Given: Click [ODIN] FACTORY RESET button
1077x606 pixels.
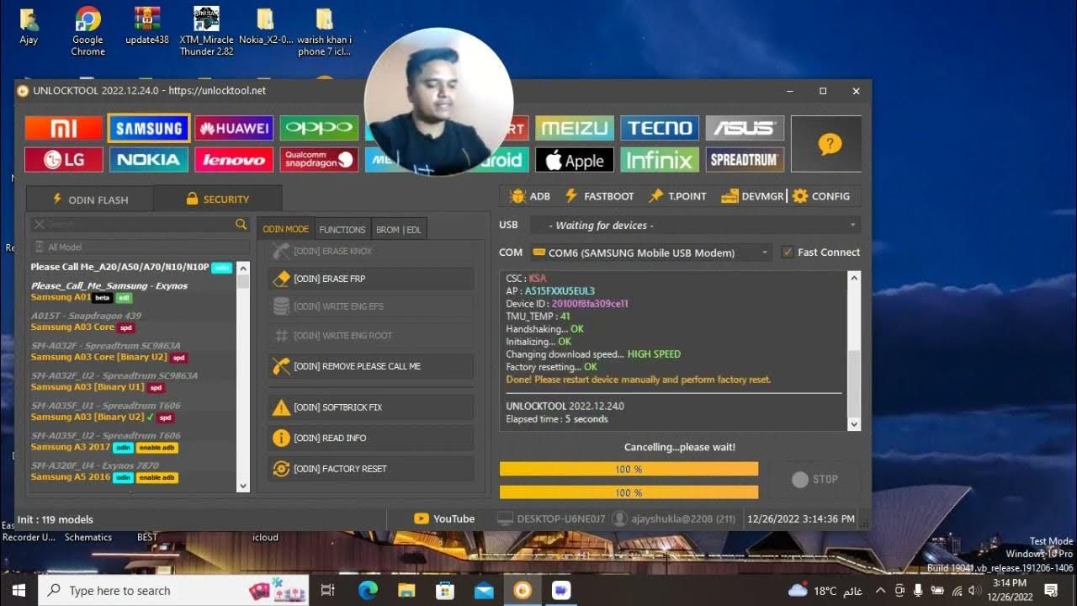Looking at the screenshot, I should point(371,469).
